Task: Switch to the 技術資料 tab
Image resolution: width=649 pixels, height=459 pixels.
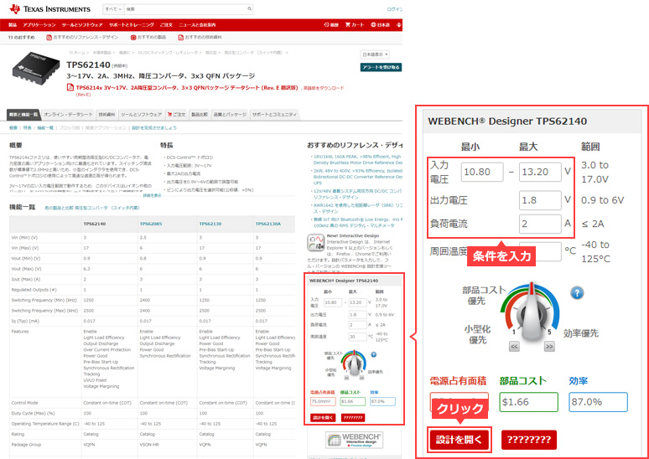Action: tap(106, 115)
